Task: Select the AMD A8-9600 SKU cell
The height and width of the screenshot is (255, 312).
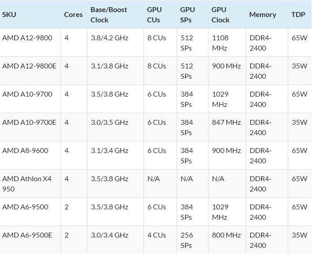Action: pos(25,151)
